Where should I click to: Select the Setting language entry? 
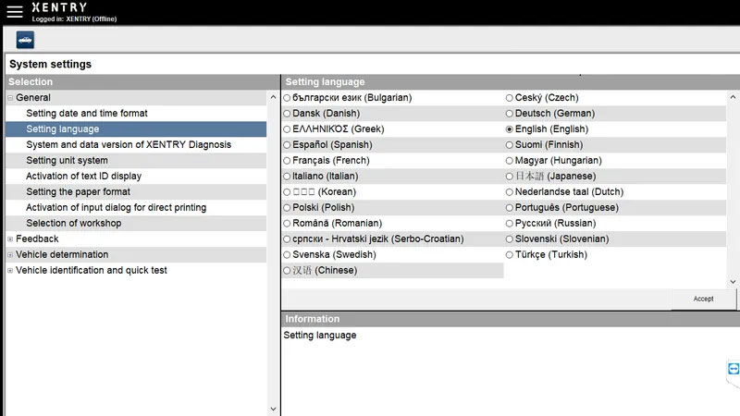[136, 129]
